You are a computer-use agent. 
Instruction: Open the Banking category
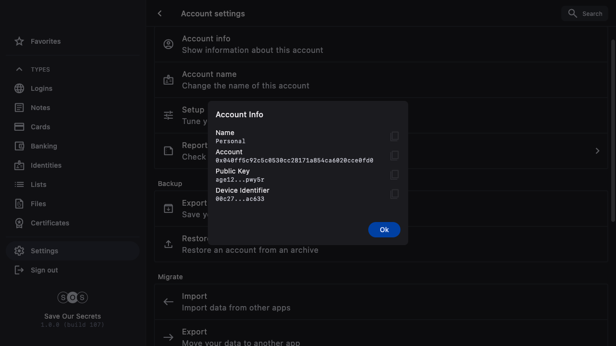[44, 146]
